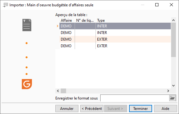Image resolution: width=179 pixels, height=114 pixels.
Task: Click the import window title bar icon
Action: click(x=5, y=5)
